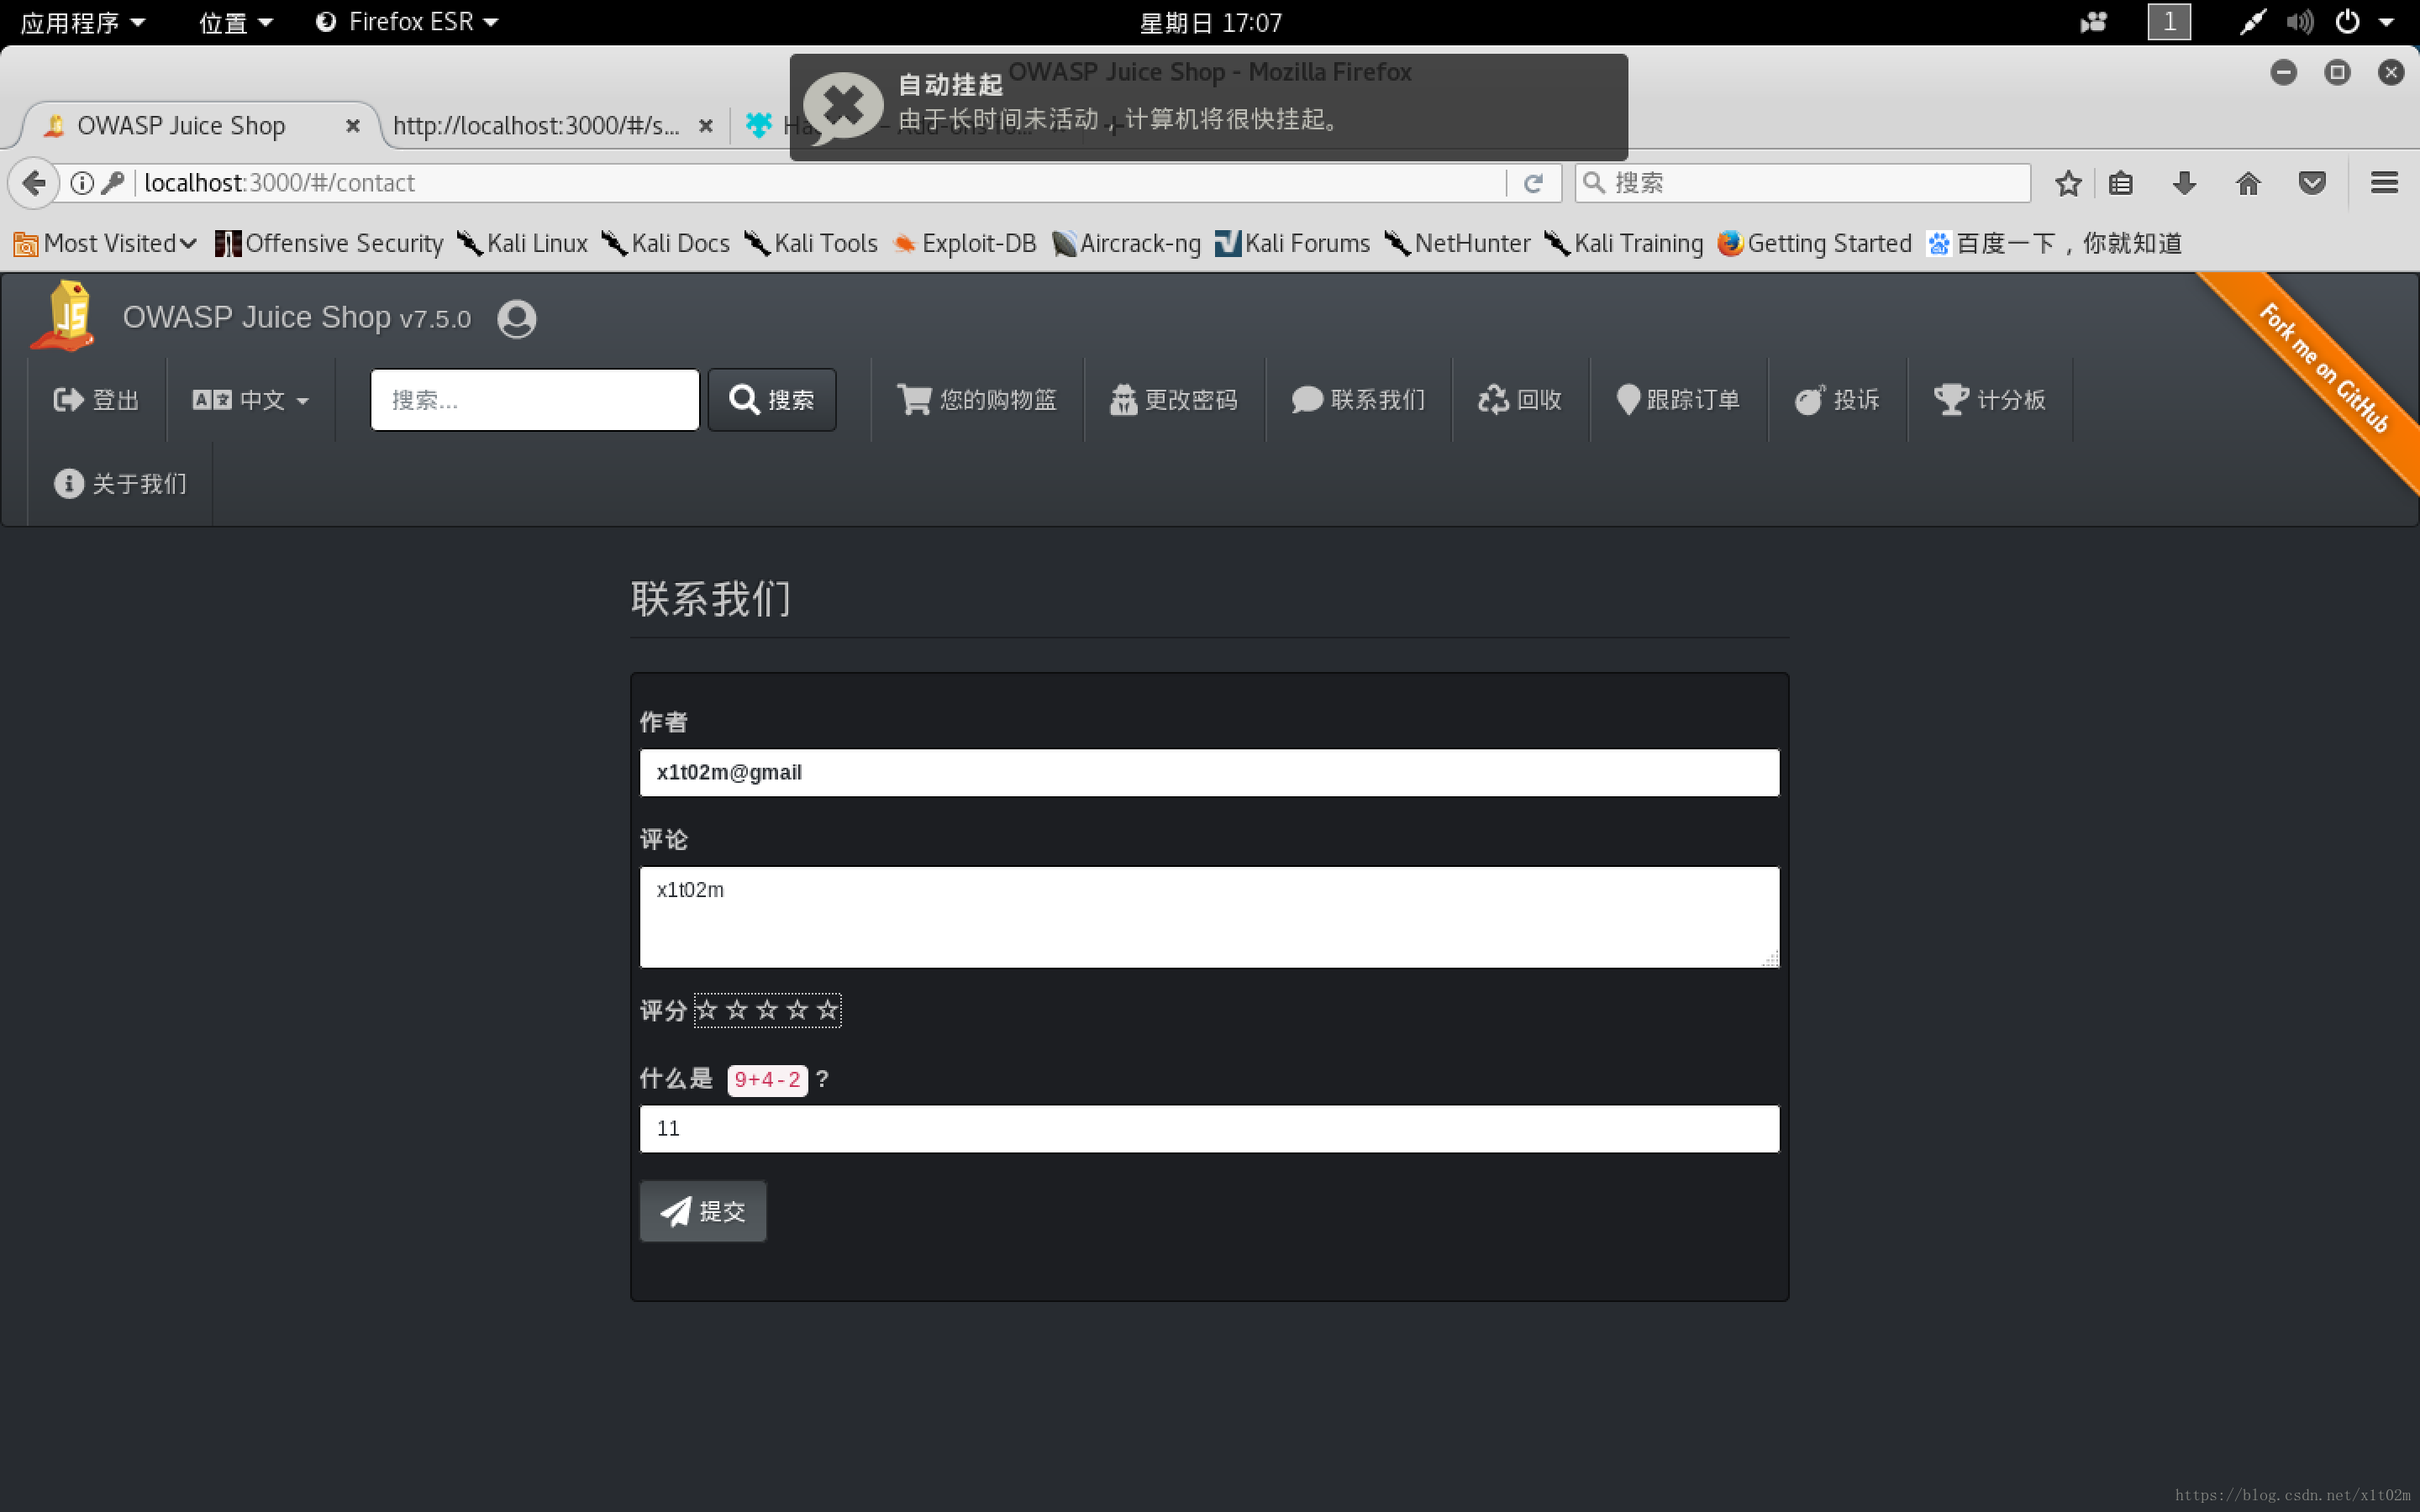This screenshot has width=2420, height=1512.
Task: Open 回收 recycle page
Action: tap(1520, 400)
